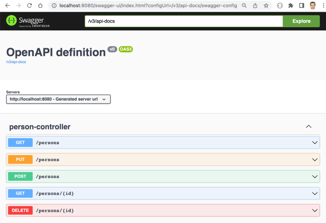Screen dimensions: 326x223
Task: Open the /v3/api-docs link under title
Action: click(x=16, y=61)
